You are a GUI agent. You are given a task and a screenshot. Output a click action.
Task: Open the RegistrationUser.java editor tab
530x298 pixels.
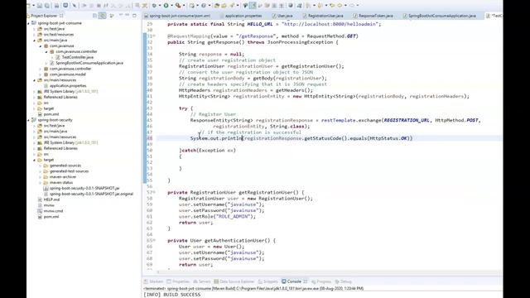[323, 16]
